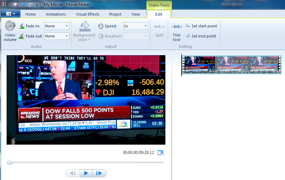Click the Undo arrow icon
Image resolution: width=285 pixels, height=180 pixels.
(23, 5)
